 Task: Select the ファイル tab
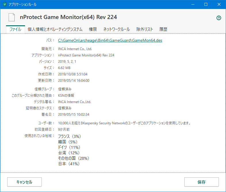(x=16, y=29)
